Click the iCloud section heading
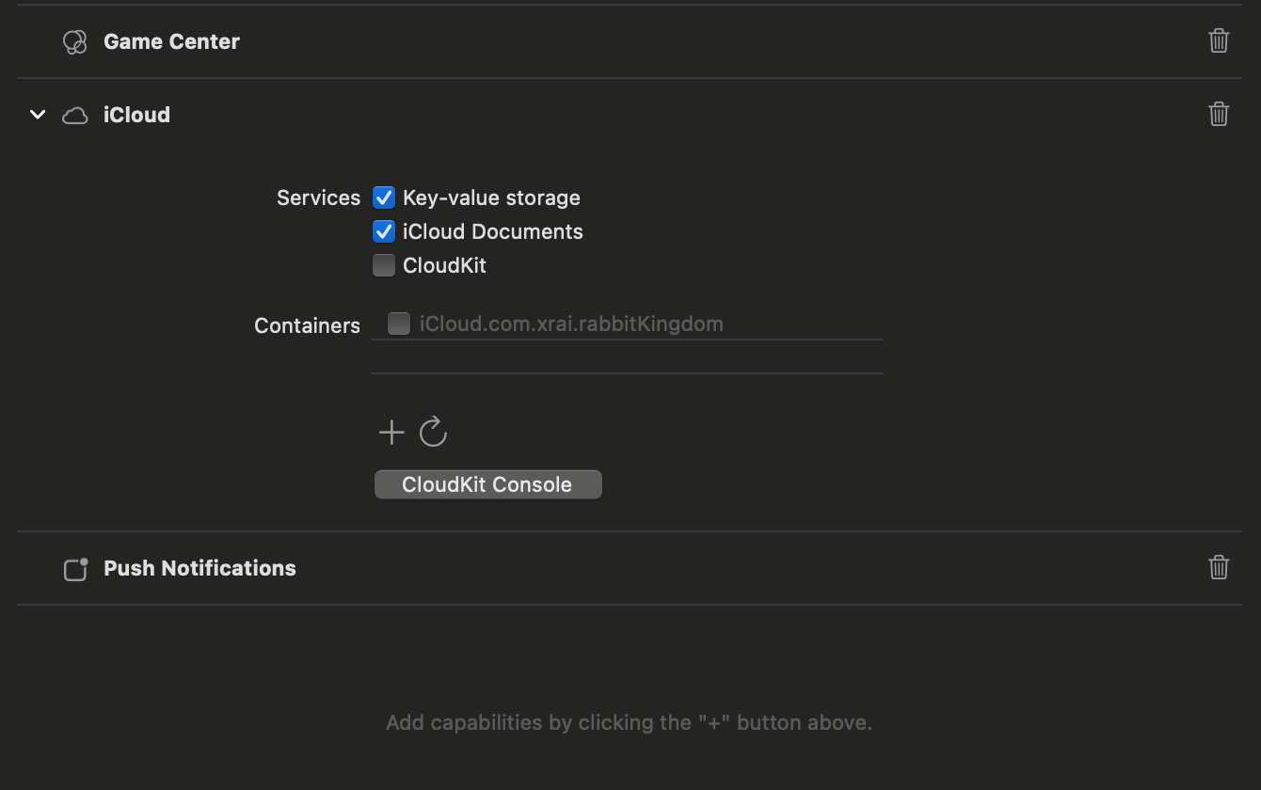 (136, 115)
